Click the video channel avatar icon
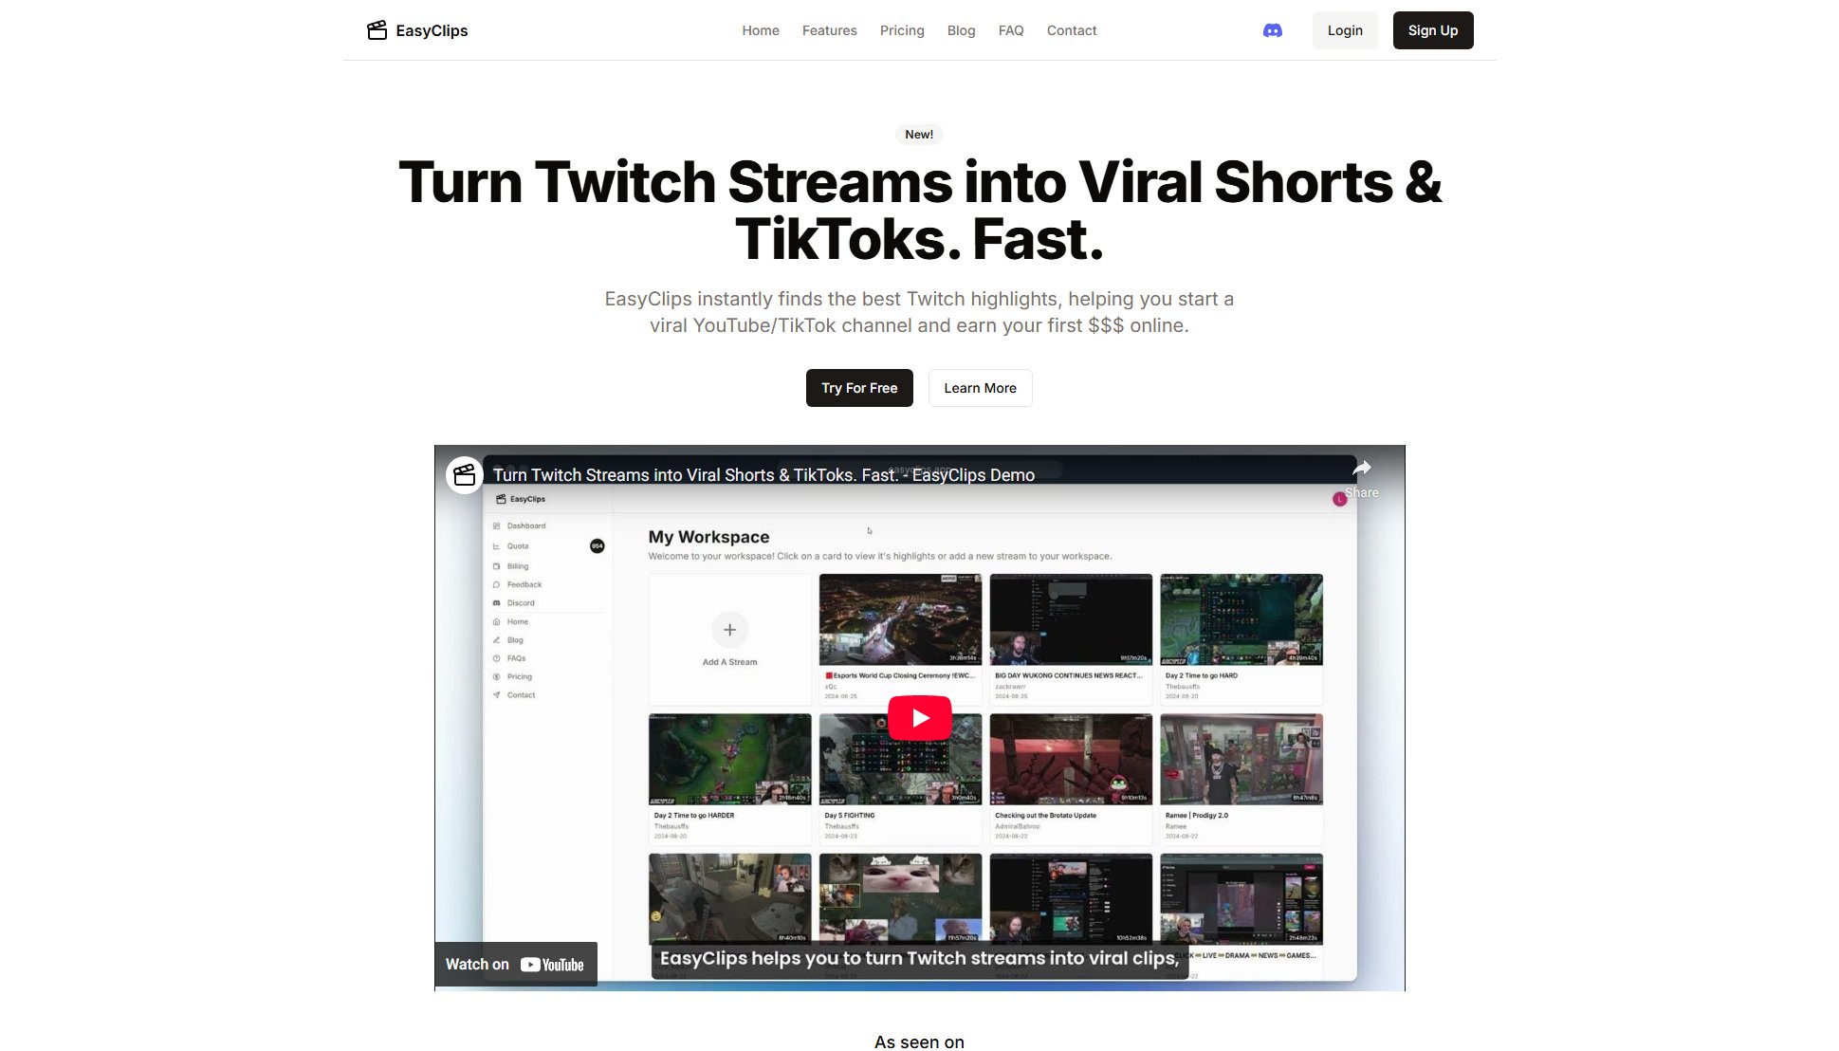This screenshot has height=1051, width=1839. click(465, 475)
